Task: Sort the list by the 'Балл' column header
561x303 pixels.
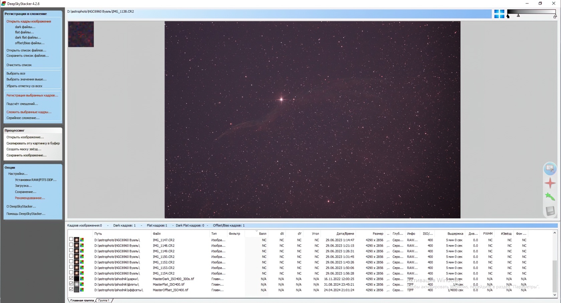Action: pyautogui.click(x=262, y=234)
